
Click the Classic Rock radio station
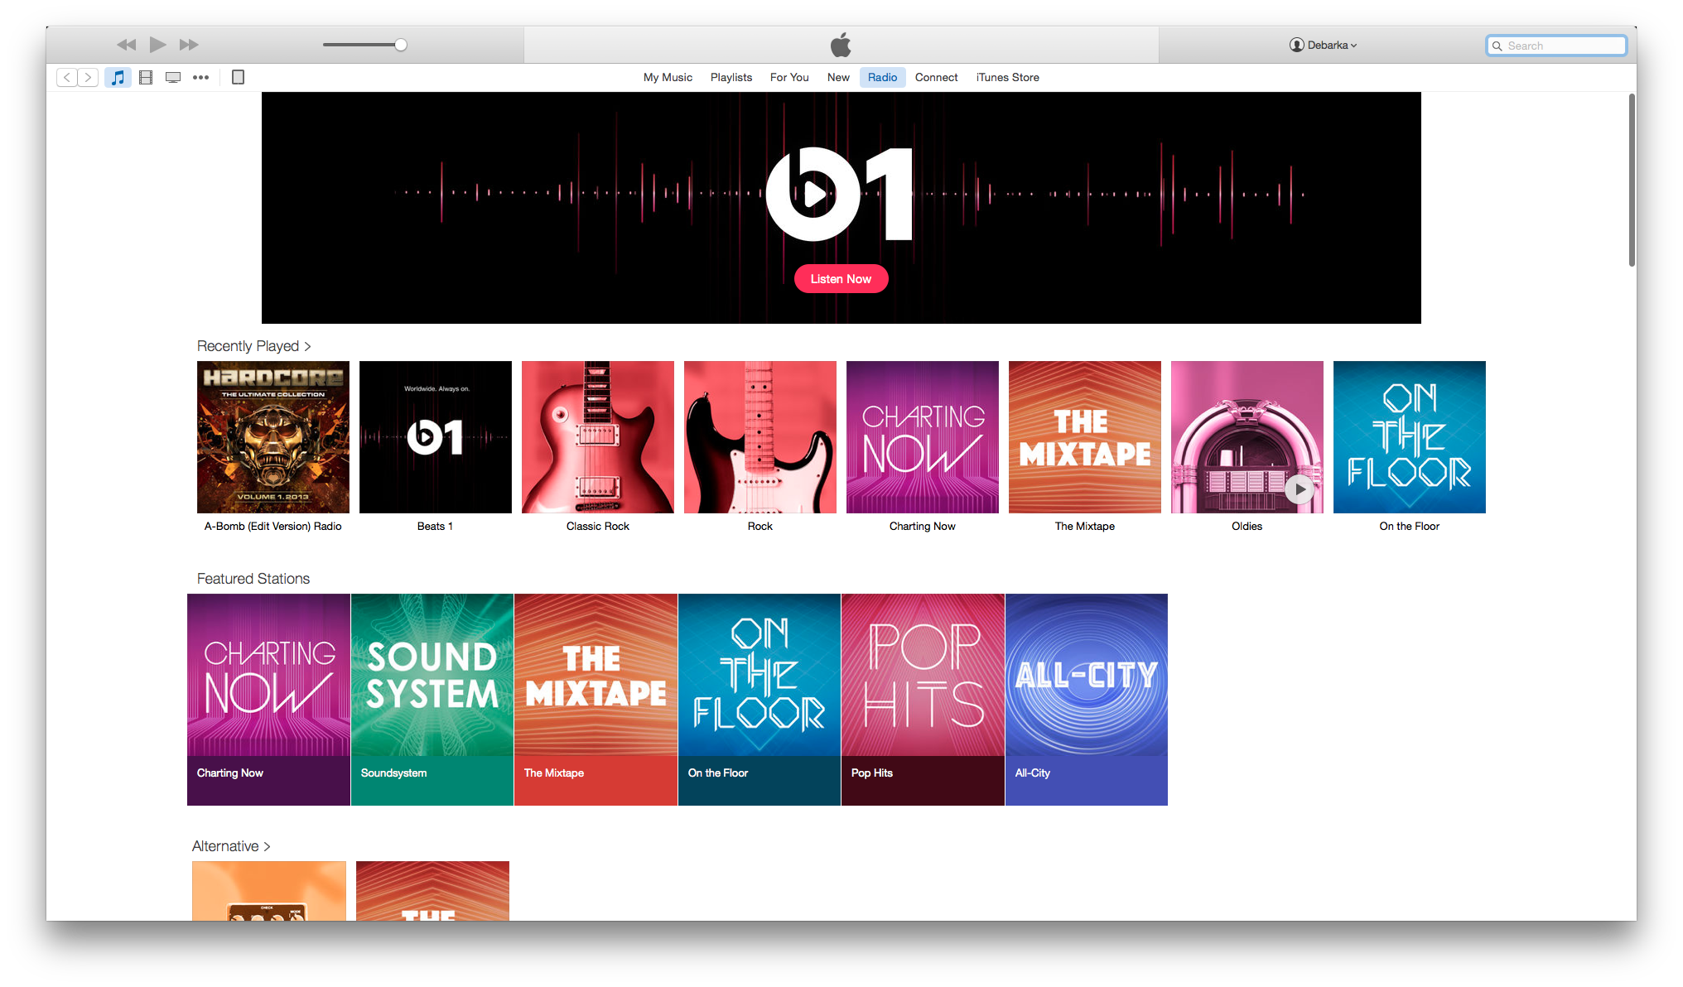[x=598, y=436]
